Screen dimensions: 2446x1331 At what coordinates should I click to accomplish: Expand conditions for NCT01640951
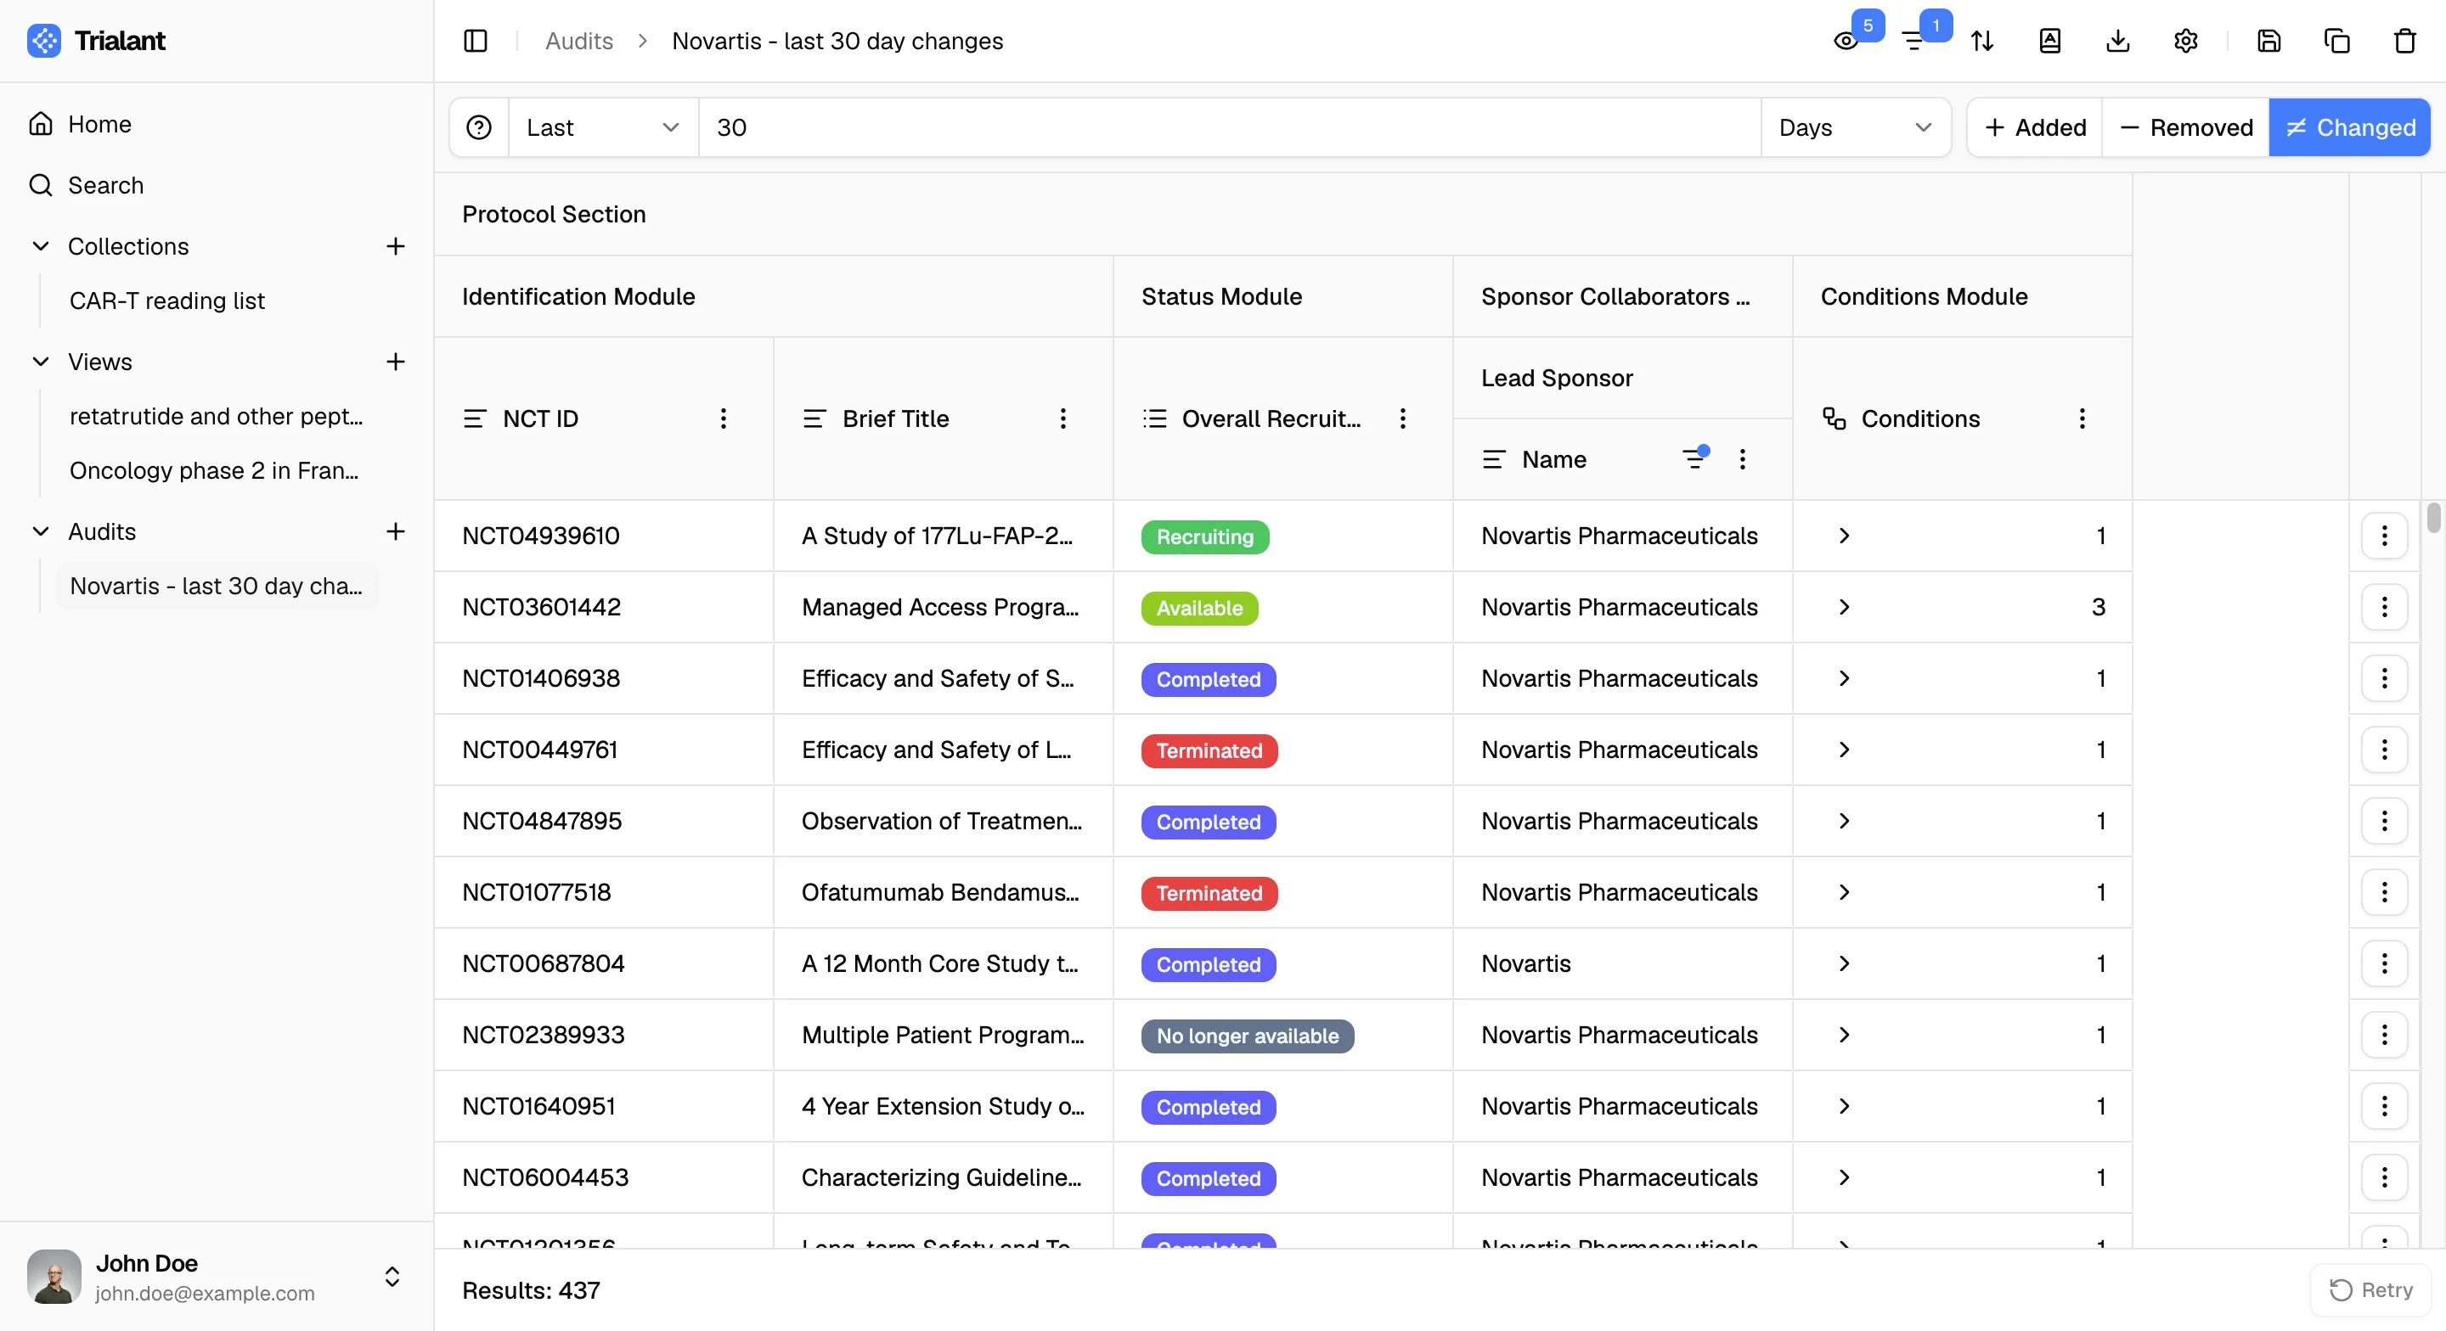coord(1844,1106)
